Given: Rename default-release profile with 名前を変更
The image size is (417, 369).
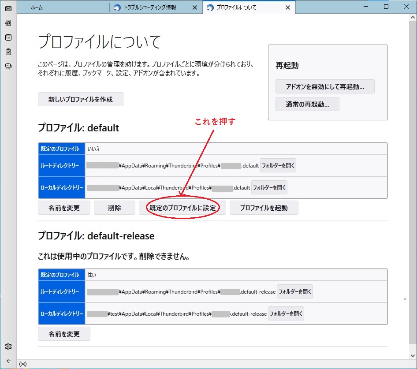Looking at the screenshot, I should pyautogui.click(x=64, y=334).
